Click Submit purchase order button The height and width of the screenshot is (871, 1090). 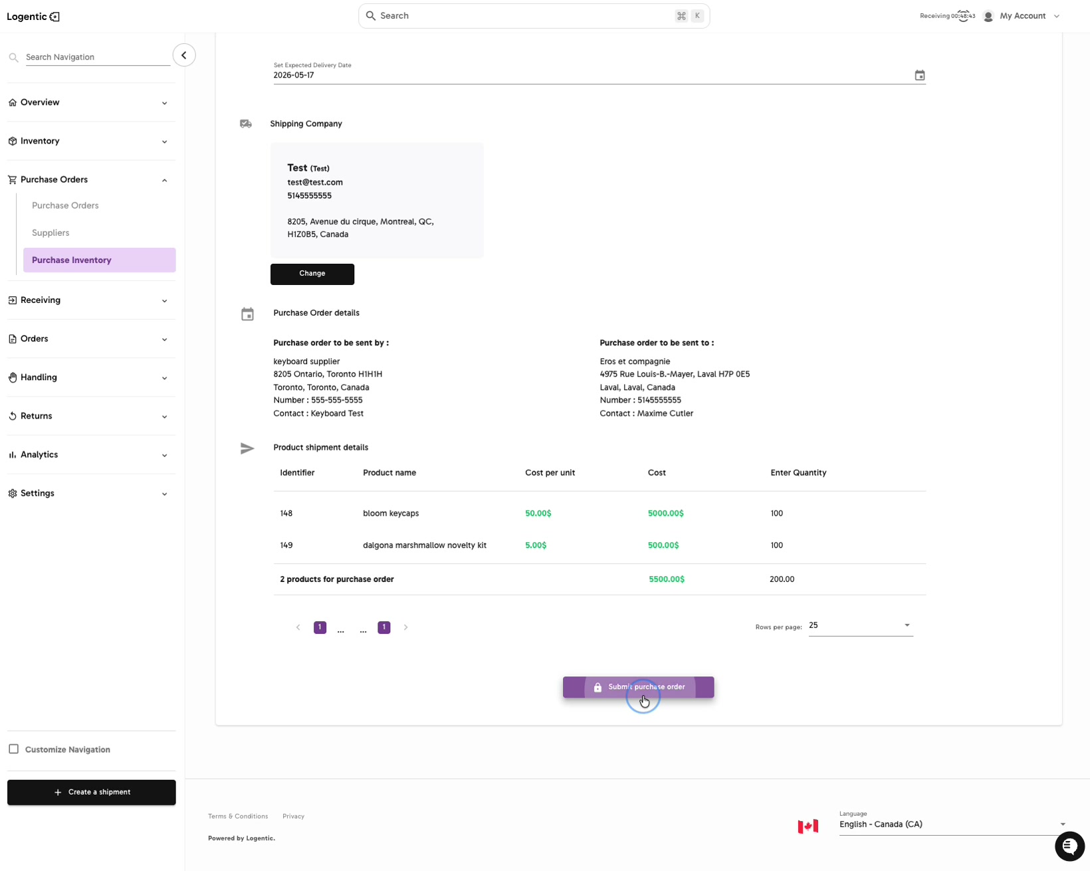click(x=639, y=687)
